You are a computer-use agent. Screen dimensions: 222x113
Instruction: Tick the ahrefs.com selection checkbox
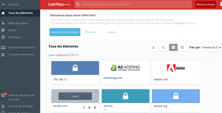97,92
